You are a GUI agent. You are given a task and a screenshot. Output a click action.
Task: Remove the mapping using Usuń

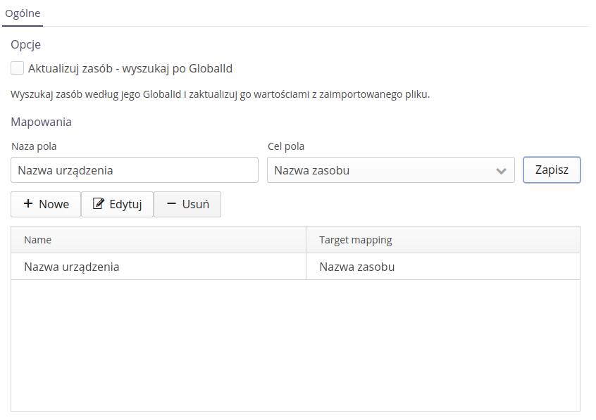[x=187, y=204]
